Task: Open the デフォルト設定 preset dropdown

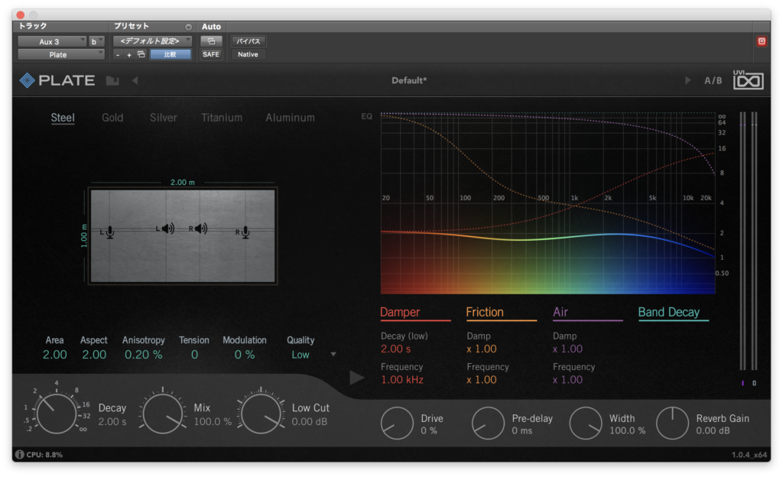Action: click(x=152, y=41)
